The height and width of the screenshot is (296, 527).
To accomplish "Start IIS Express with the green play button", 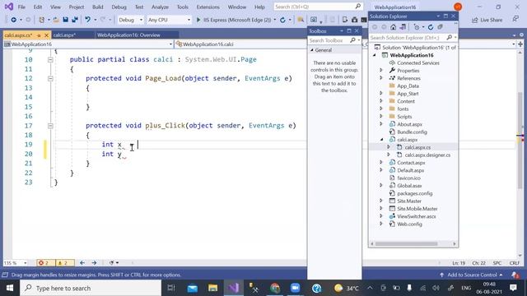I will pos(198,20).
